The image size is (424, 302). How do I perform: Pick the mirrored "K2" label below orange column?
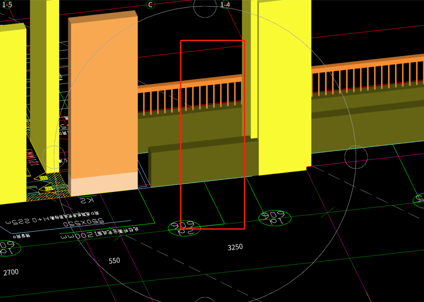click(87, 200)
